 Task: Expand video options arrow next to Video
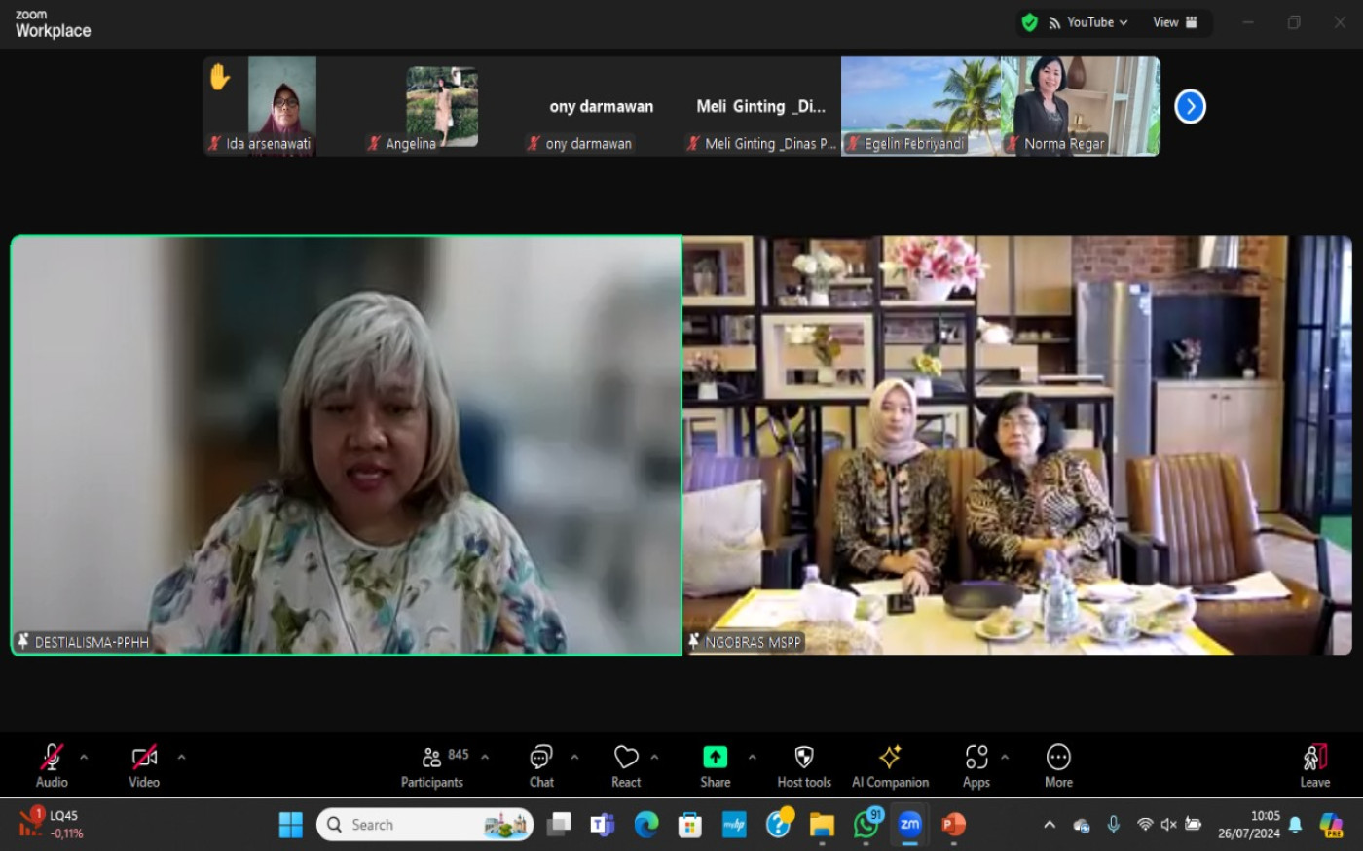(181, 757)
